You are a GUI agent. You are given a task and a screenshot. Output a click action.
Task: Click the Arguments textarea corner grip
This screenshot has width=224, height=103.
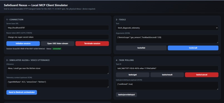click(217, 42)
